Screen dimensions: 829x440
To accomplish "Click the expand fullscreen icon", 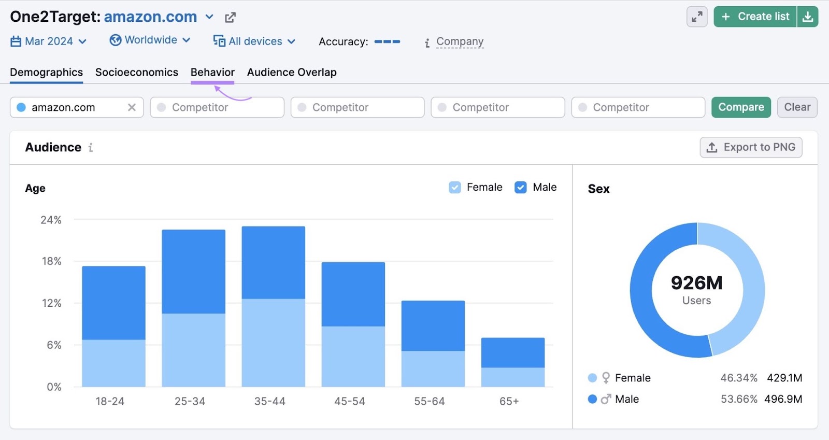I will click(x=697, y=17).
